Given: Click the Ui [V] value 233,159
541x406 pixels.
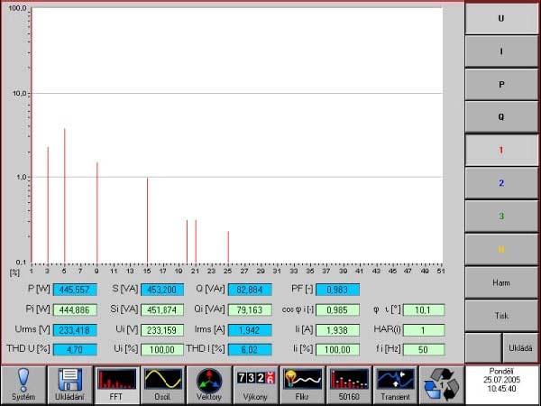Looking at the screenshot, I should pos(162,330).
